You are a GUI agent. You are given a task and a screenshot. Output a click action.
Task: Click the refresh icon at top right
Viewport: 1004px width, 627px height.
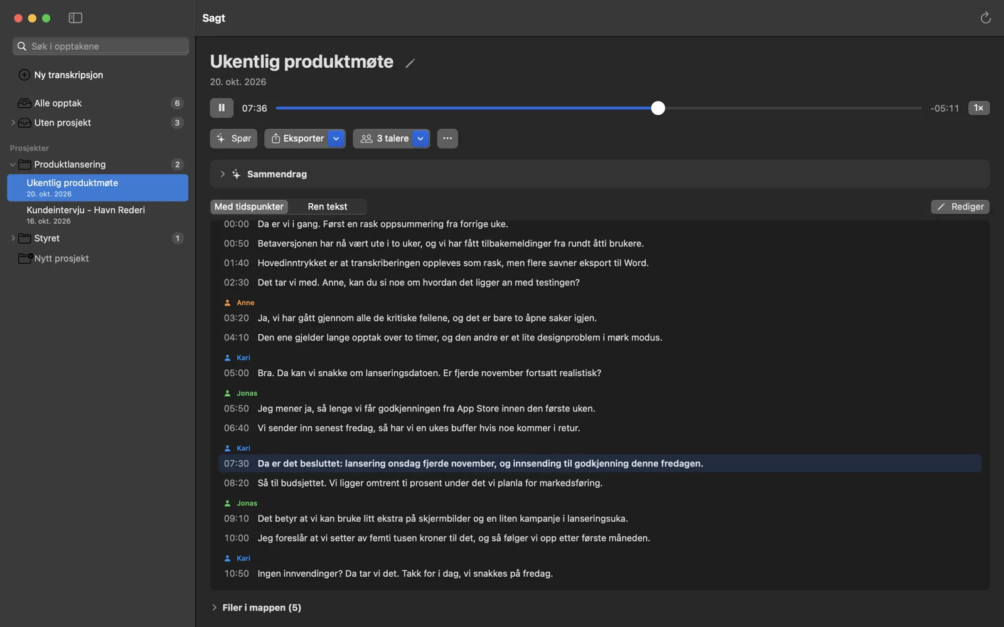985,18
